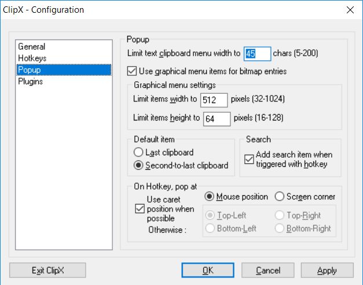This screenshot has height=285, width=363.
Task: Click the limit items width field
Action: pos(214,100)
